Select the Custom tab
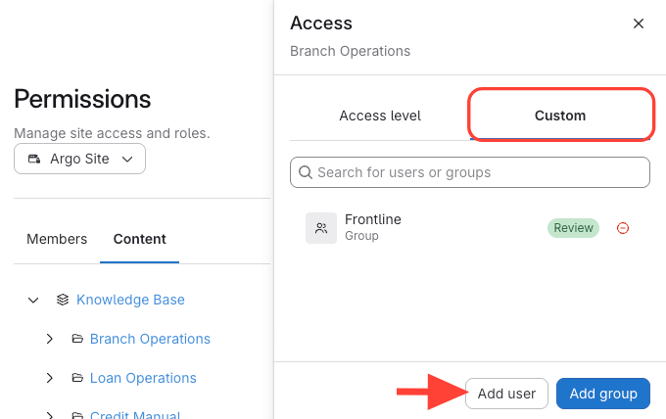This screenshot has width=666, height=419. click(x=560, y=116)
